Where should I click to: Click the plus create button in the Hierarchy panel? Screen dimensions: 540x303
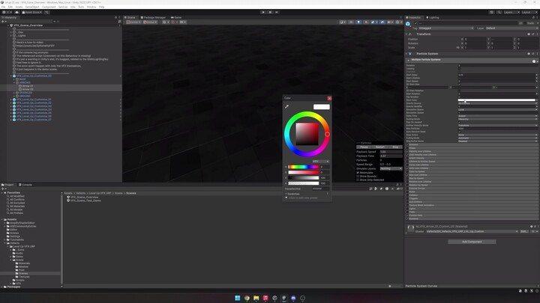pos(3,21)
